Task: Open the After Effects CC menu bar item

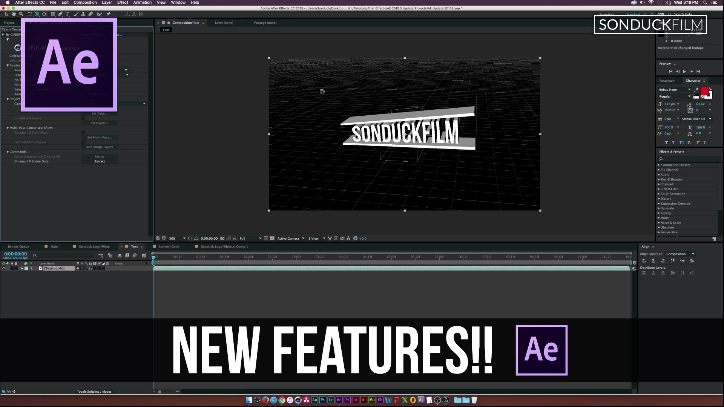Action: (x=30, y=2)
